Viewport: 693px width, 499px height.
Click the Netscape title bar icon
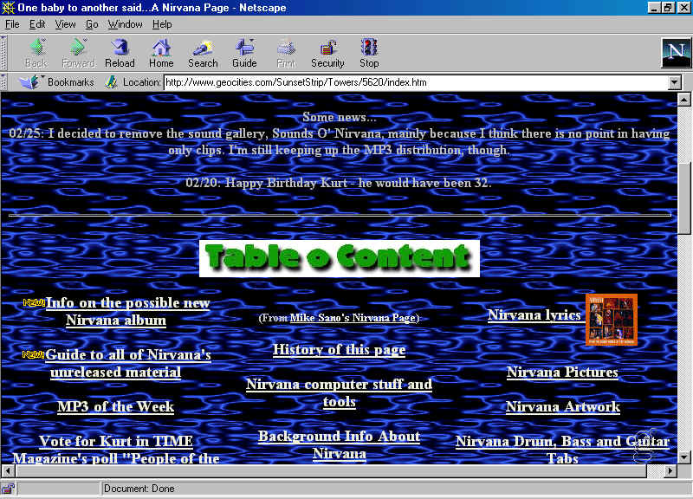point(8,8)
